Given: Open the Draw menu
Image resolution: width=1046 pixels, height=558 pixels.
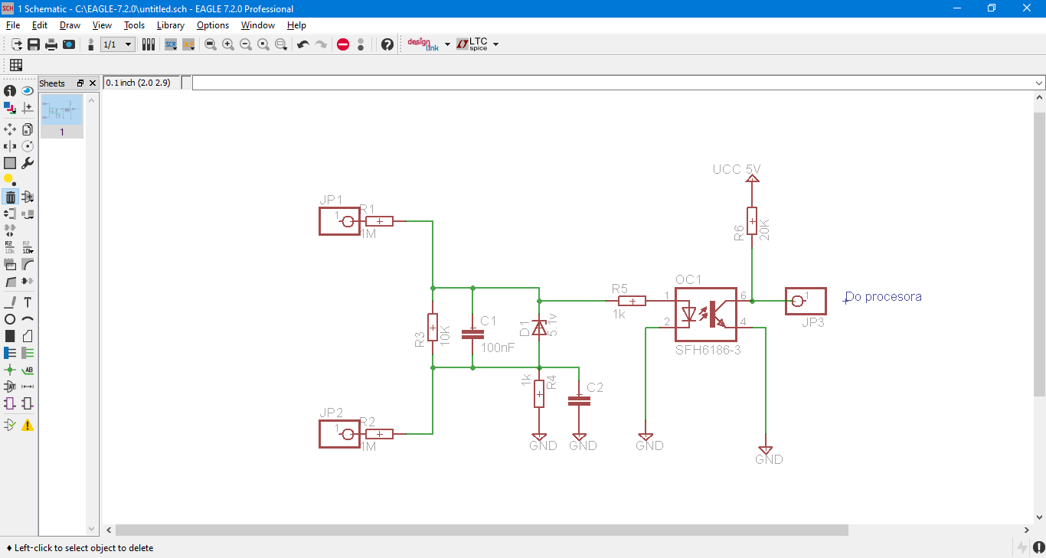Looking at the screenshot, I should [x=70, y=25].
